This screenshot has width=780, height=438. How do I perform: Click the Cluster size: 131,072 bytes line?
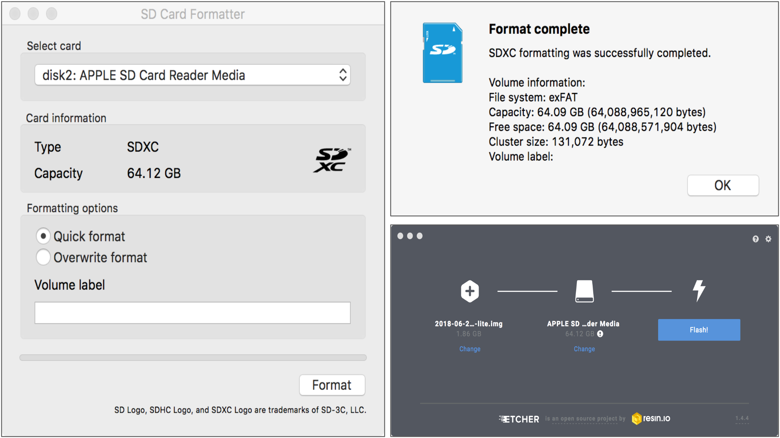coord(556,142)
